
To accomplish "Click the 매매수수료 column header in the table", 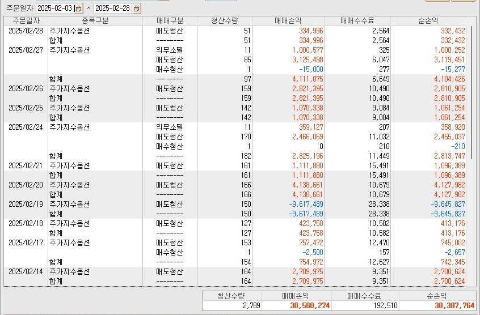I will pos(357,21).
